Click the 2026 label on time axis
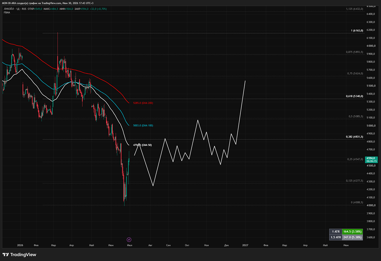 point(20,245)
